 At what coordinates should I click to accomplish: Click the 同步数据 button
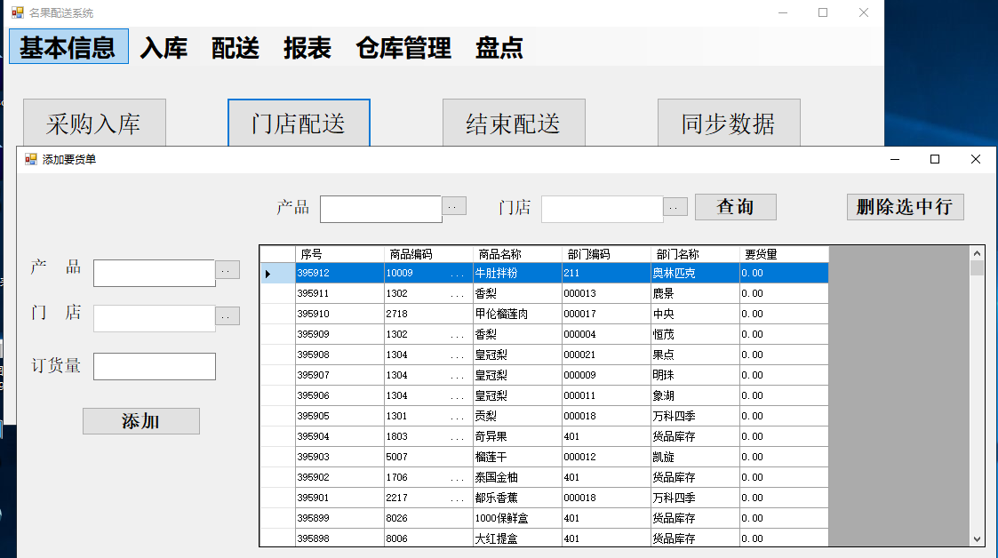[729, 122]
